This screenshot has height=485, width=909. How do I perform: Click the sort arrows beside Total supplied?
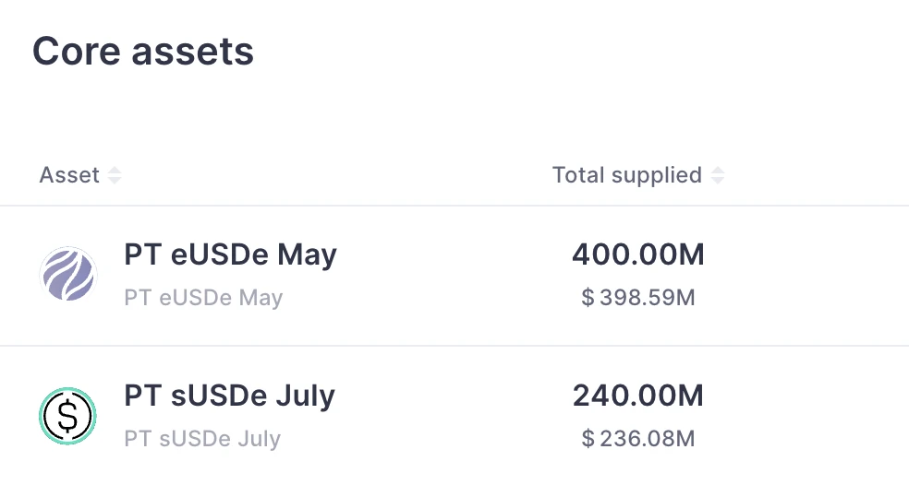(717, 175)
